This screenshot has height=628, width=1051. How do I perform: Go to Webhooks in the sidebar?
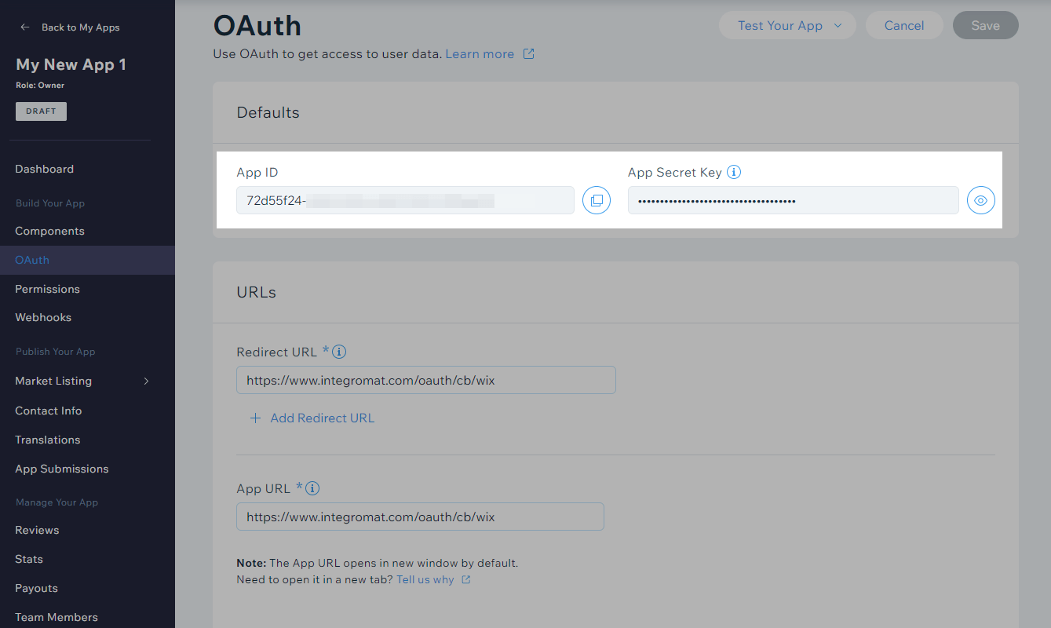pos(43,317)
